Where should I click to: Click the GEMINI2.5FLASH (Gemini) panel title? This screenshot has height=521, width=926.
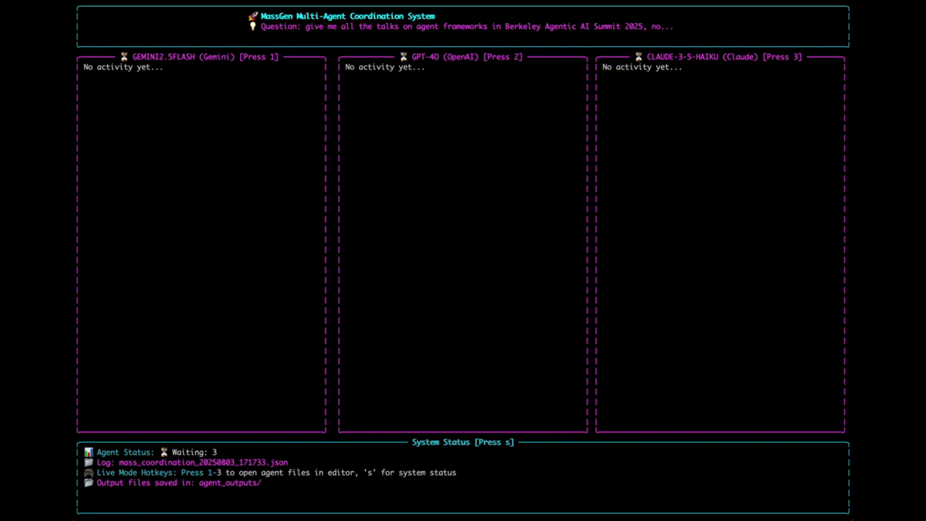click(x=183, y=57)
